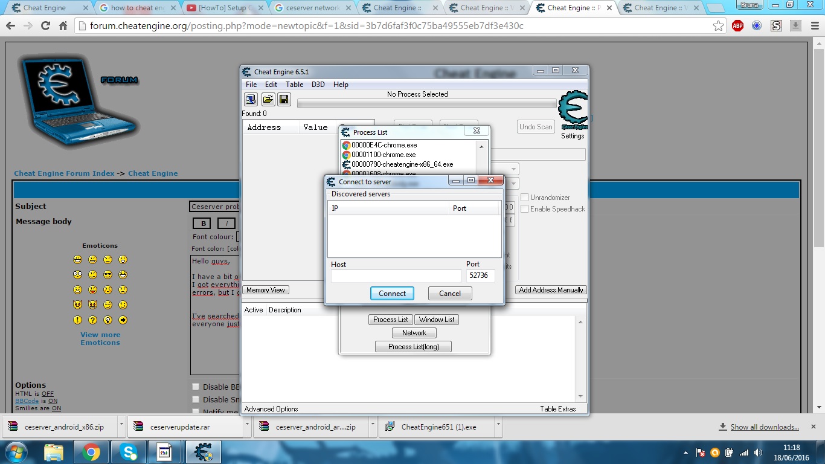This screenshot has height=464, width=825.
Task: Click the save floppy disk toolbar icon
Action: point(284,100)
